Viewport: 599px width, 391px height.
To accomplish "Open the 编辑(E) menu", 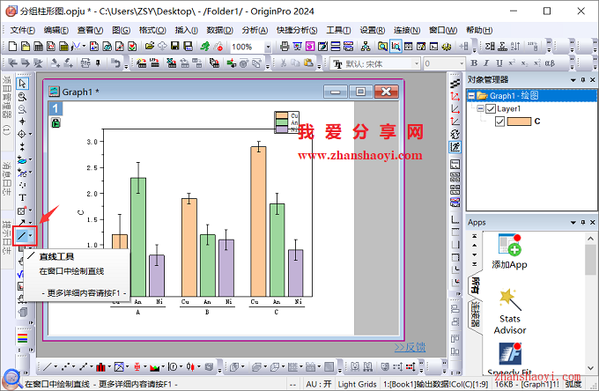I will click(x=55, y=30).
